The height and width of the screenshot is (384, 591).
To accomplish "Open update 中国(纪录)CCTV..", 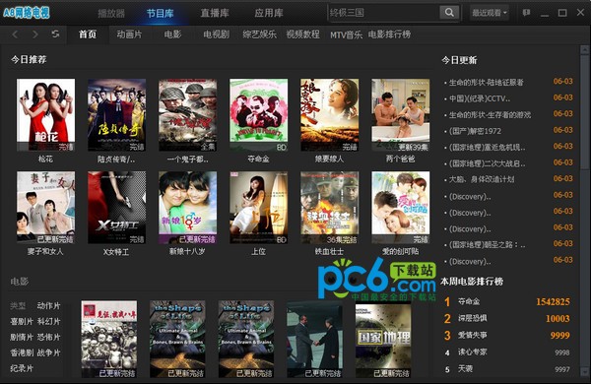I will [x=480, y=98].
